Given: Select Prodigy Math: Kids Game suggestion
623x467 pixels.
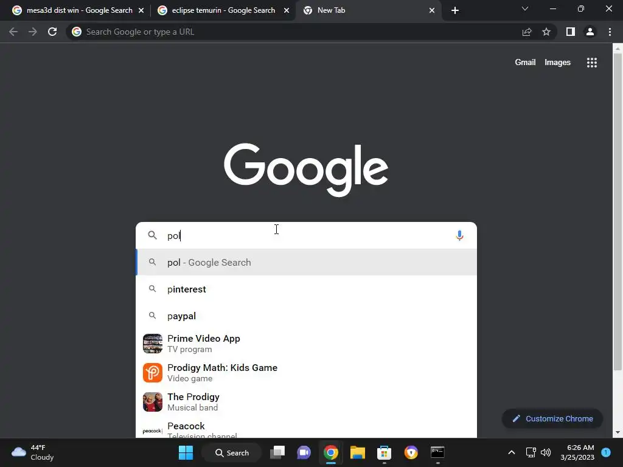Looking at the screenshot, I should coord(306,373).
